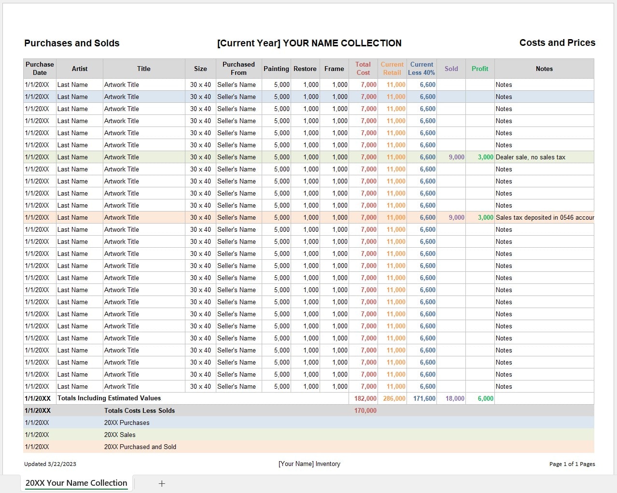Select the date beside Totals Costs Less Solds
This screenshot has height=493, width=617.
click(38, 410)
